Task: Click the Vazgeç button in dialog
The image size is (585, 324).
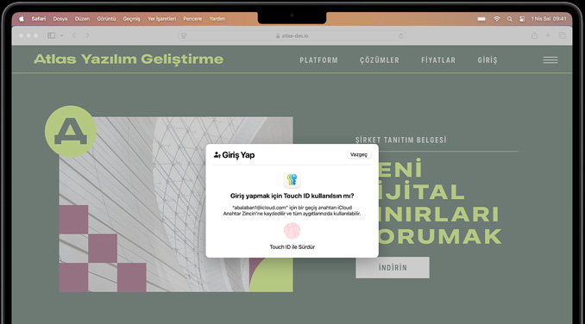Action: 359,154
